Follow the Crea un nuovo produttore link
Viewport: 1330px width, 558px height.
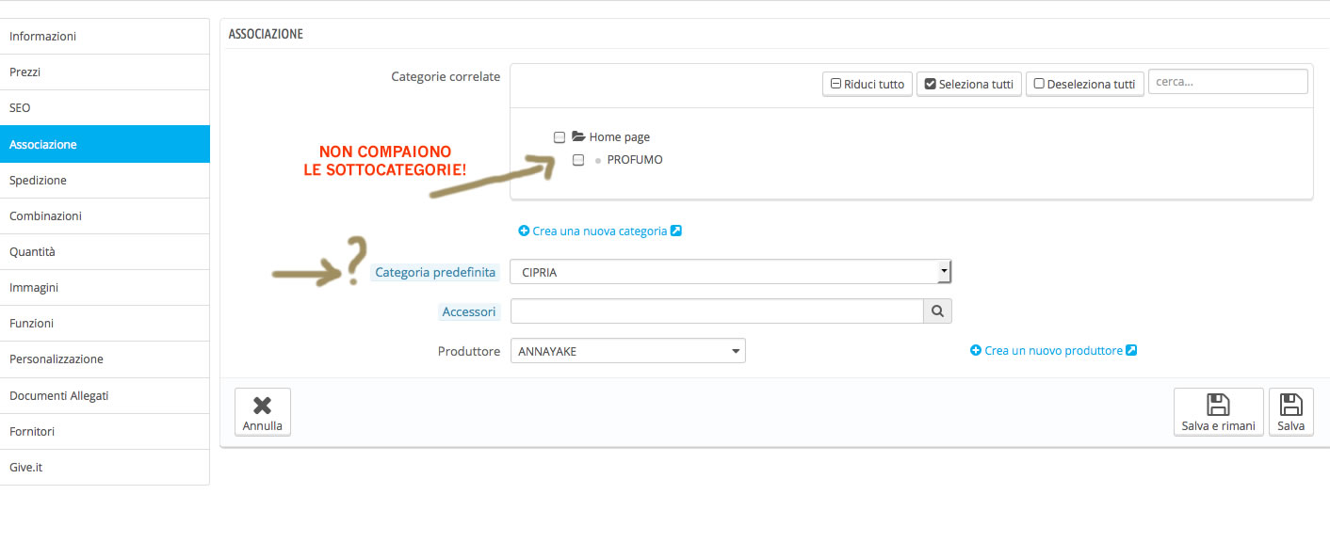(1053, 350)
